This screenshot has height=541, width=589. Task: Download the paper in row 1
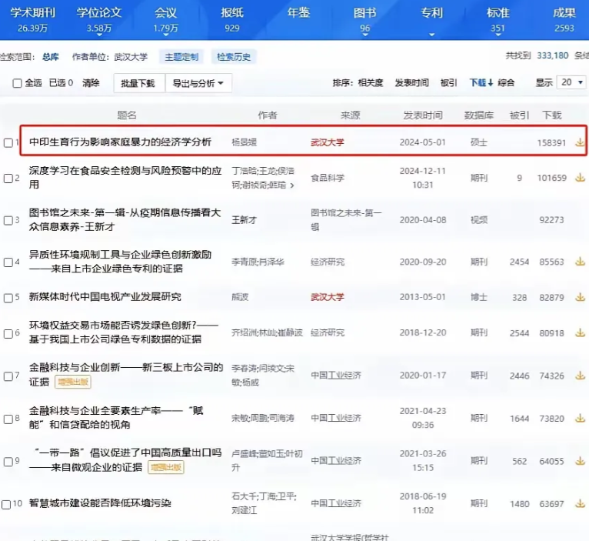click(580, 142)
